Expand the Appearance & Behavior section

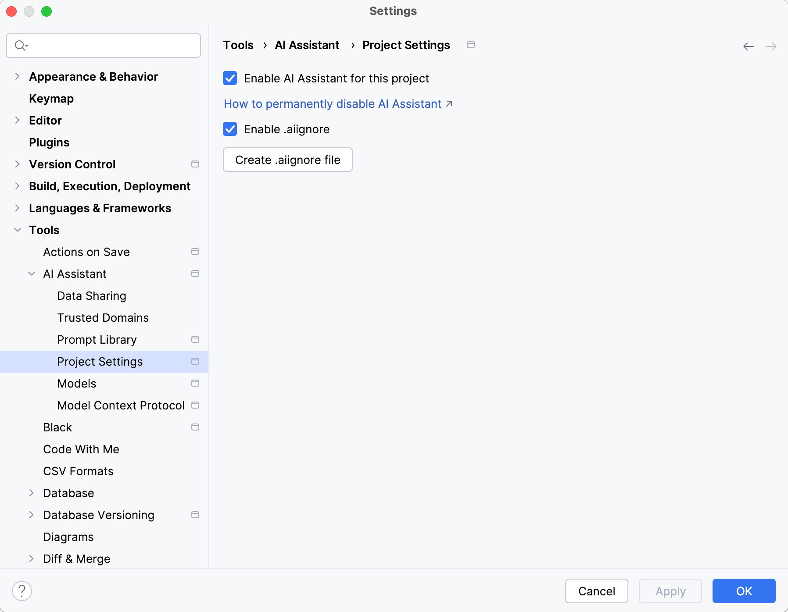click(18, 77)
